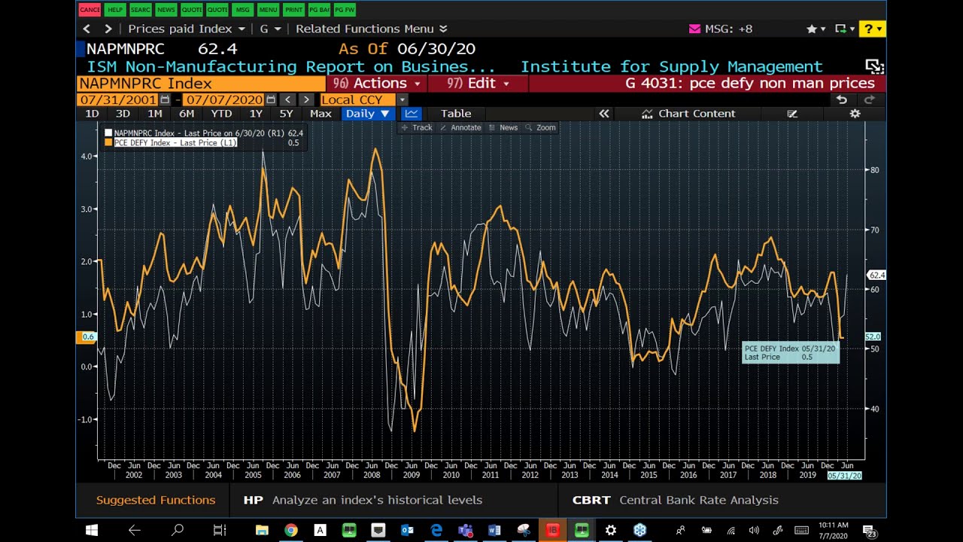The width and height of the screenshot is (963, 542).
Task: Click the yellow help question mark
Action: click(x=871, y=29)
